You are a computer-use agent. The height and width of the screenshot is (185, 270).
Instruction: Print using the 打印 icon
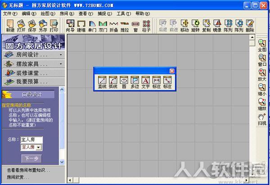(54, 26)
